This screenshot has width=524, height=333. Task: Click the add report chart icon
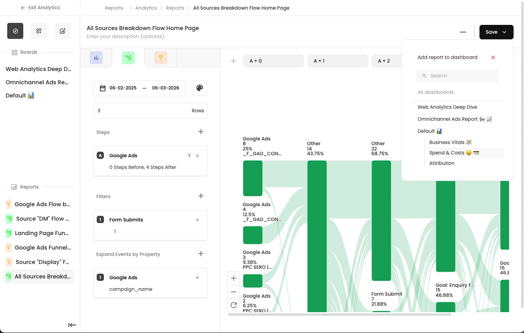pyautogui.click(x=63, y=31)
